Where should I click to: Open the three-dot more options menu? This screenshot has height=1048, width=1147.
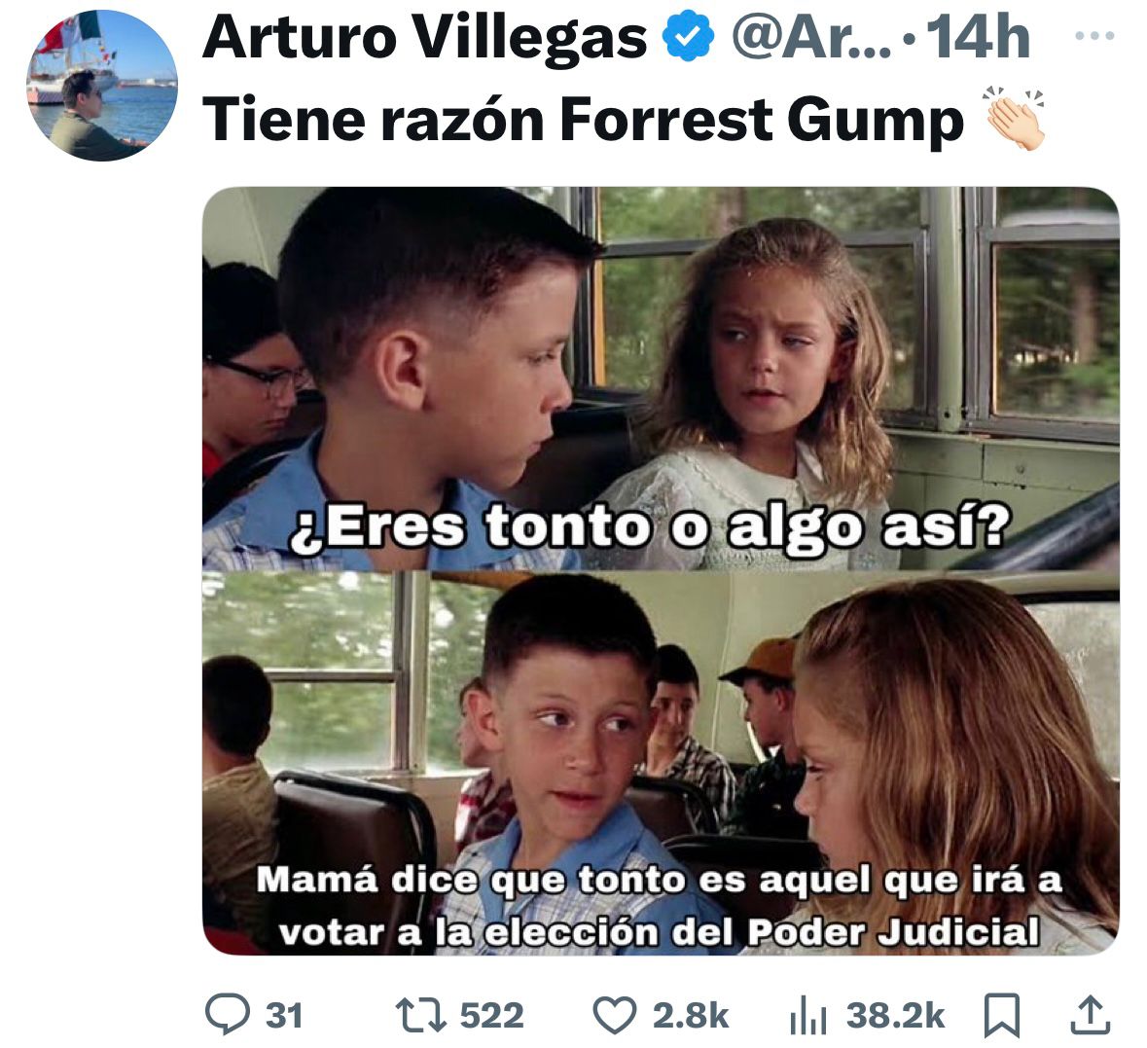point(1095,35)
